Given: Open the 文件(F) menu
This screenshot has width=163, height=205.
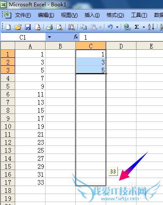Looking at the screenshot, I should click(x=23, y=15).
